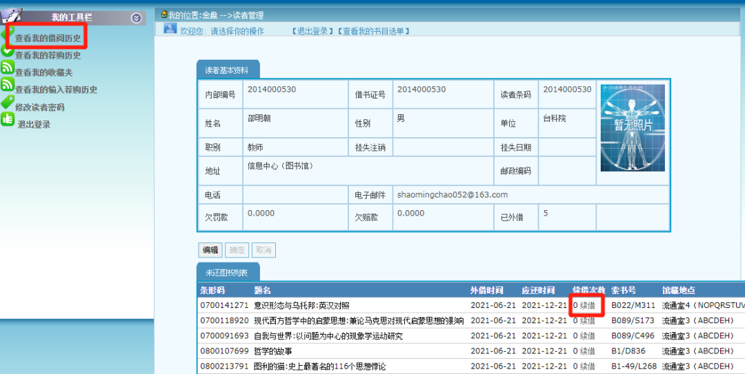Click the 编辑 button
This screenshot has width=745, height=374.
(x=210, y=250)
